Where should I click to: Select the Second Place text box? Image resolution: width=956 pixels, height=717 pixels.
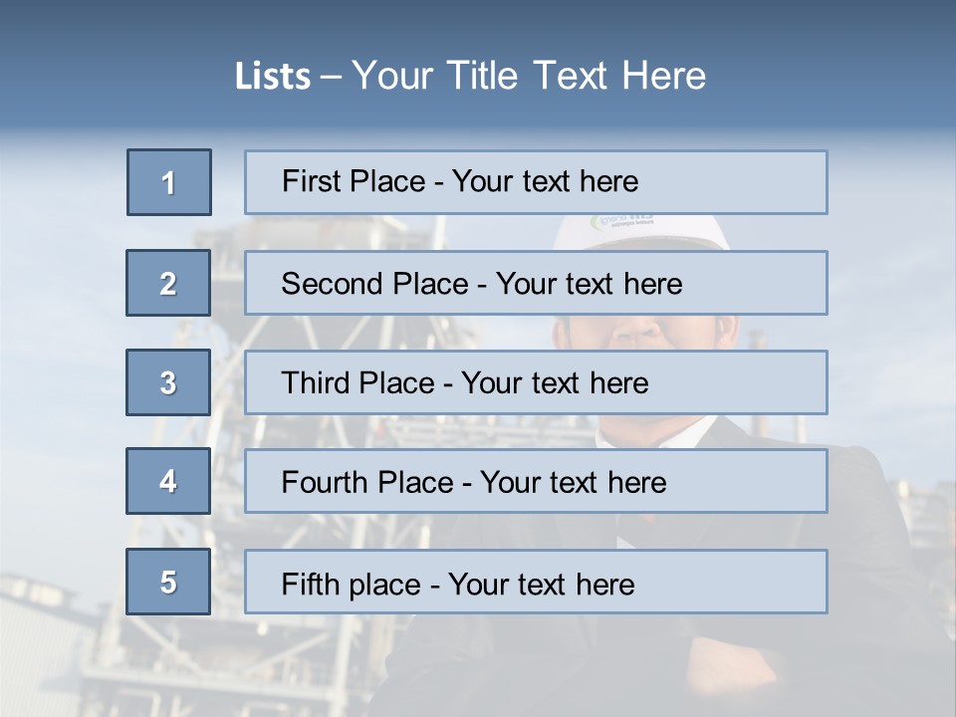[x=536, y=283]
